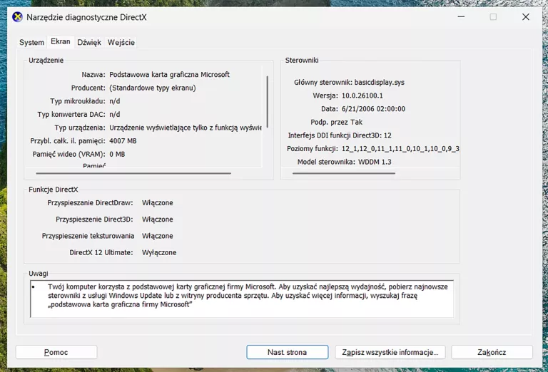The image size is (548, 372).
Task: Close the window with the X button
Action: pyautogui.click(x=526, y=17)
